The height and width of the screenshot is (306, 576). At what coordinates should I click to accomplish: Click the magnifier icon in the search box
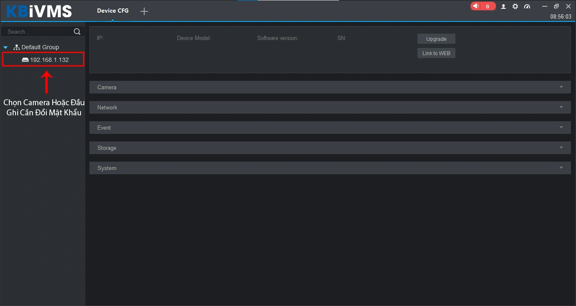pos(77,32)
